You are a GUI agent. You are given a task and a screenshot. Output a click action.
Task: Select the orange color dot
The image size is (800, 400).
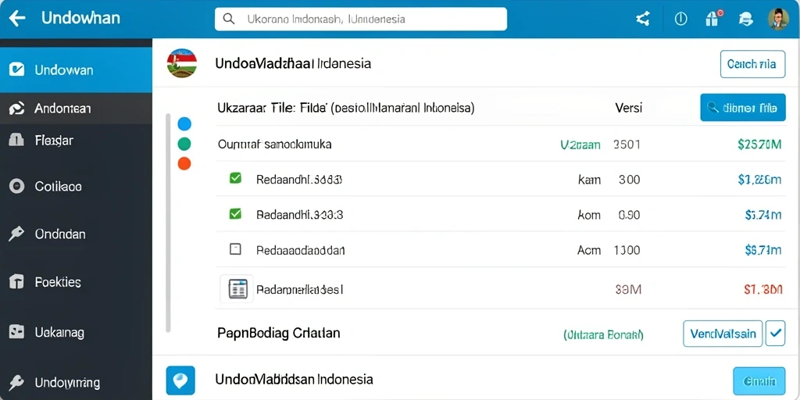(184, 164)
